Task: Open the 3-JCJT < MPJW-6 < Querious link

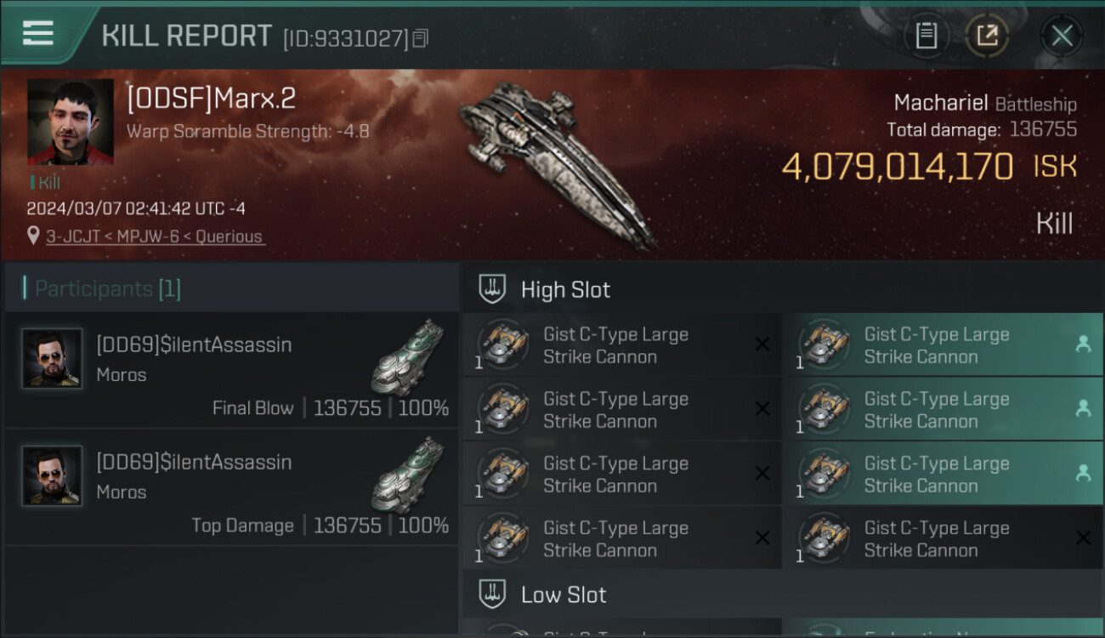Action: [154, 236]
